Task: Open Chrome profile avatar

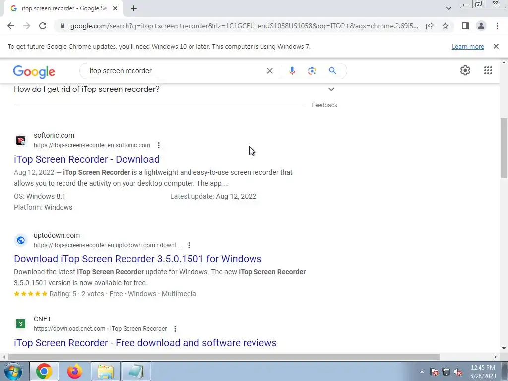Action: tap(481, 26)
